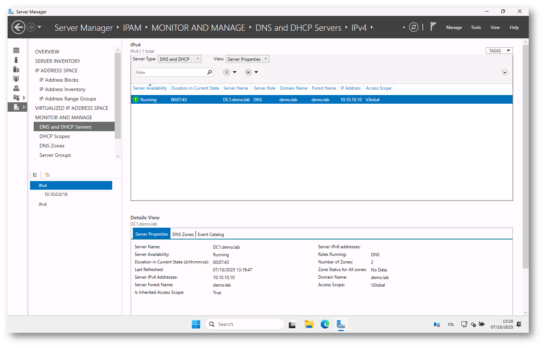Image resolution: width=544 pixels, height=348 pixels.
Task: Open the Notifications flag icon
Action: pyautogui.click(x=433, y=27)
